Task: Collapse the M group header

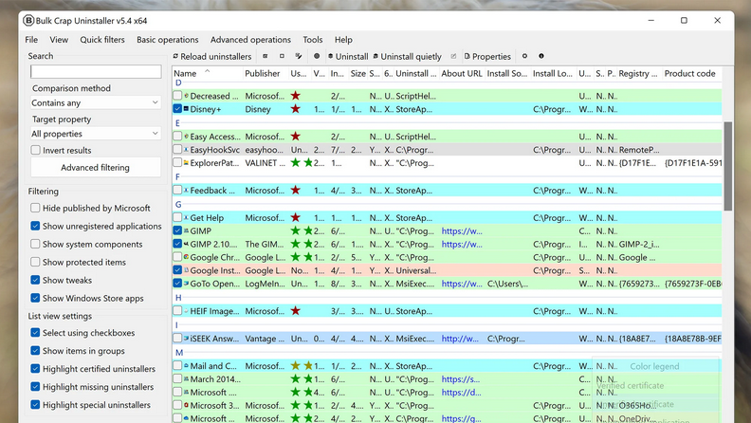Action: [x=179, y=353]
